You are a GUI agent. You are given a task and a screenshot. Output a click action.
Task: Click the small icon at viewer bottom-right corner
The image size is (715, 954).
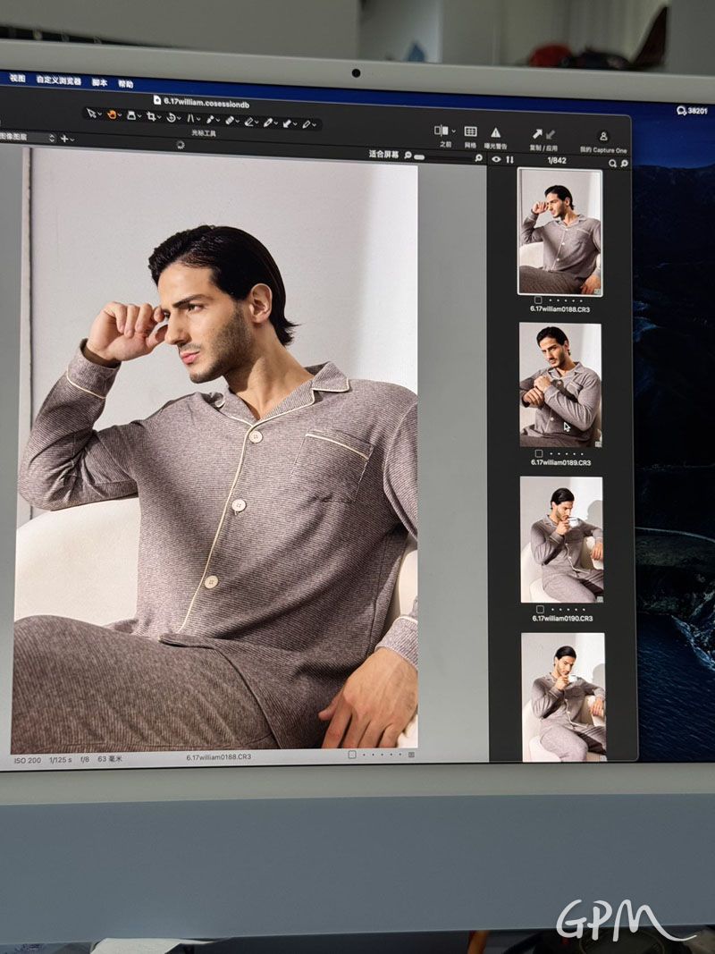point(412,755)
